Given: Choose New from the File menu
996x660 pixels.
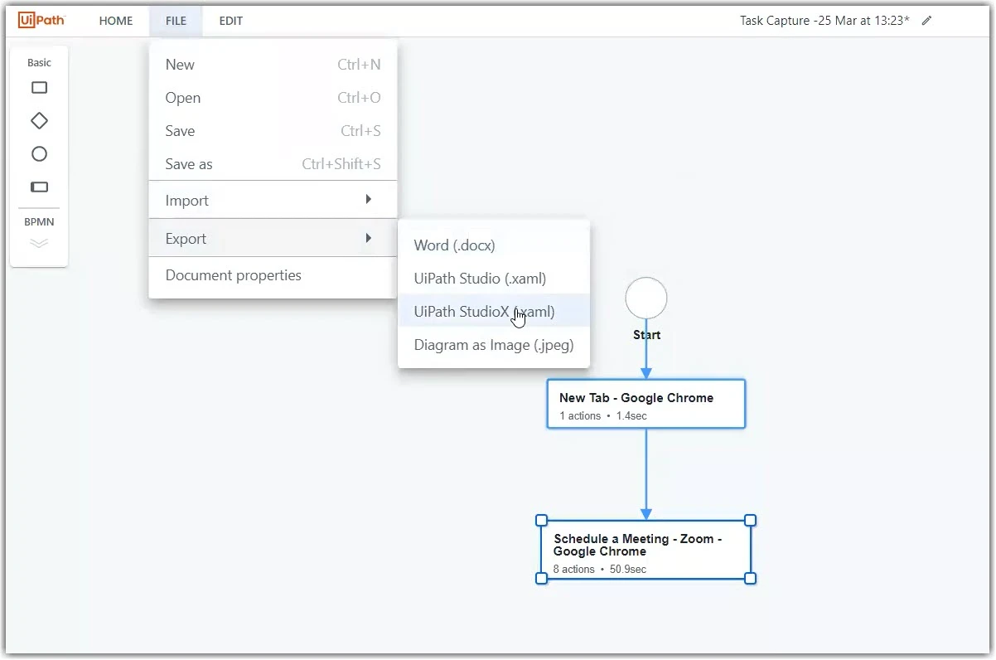Looking at the screenshot, I should click(x=273, y=65).
